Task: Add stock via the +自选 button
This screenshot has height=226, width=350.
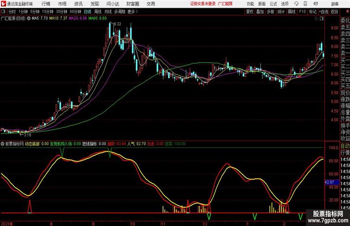Action: pyautogui.click(x=324, y=12)
